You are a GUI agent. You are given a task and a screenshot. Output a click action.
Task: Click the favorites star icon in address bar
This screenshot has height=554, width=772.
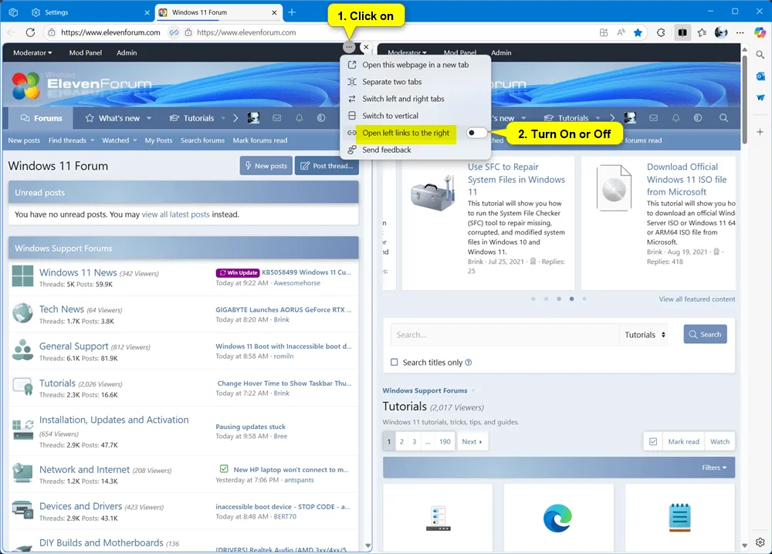[x=638, y=32]
